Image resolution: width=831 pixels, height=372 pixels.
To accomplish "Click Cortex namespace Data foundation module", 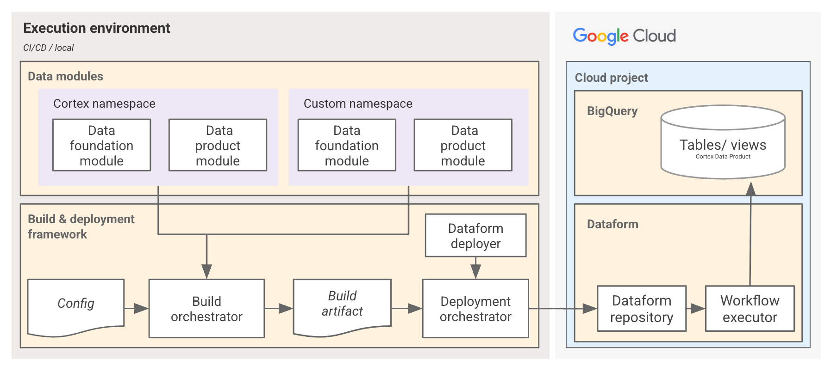I will (101, 145).
